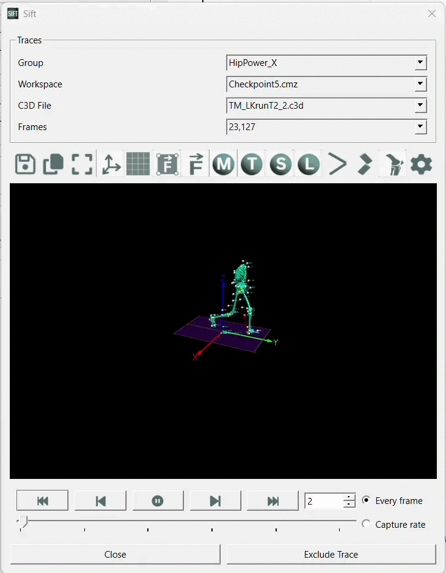446x573 pixels.
Task: Click the fit-to-view brackets icon
Action: point(82,164)
